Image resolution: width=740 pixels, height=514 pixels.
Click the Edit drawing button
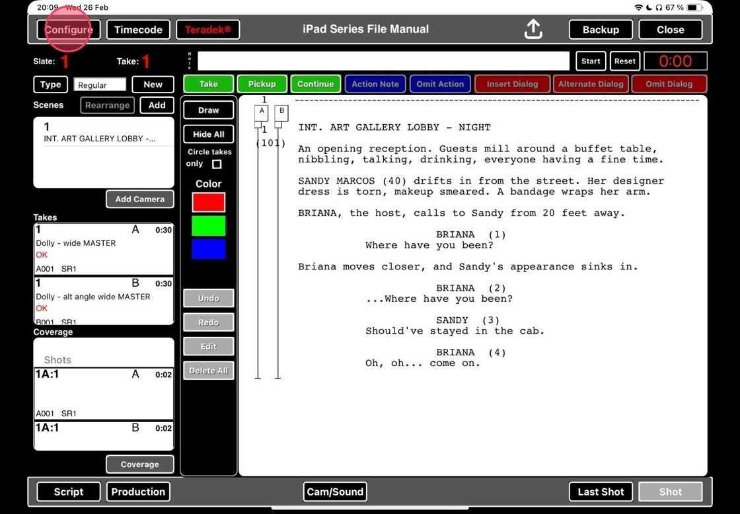tap(209, 346)
